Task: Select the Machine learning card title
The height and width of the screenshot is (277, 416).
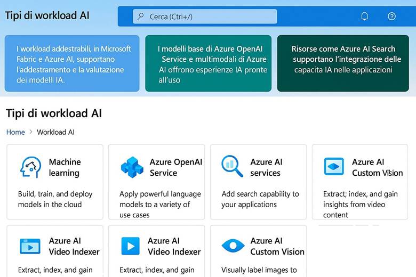Action: tap(65, 167)
